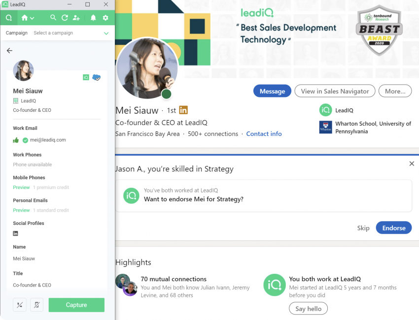Viewport: 419px width, 320px height.
Task: Open the settings gear in LeadIQ toolbar
Action: (105, 18)
